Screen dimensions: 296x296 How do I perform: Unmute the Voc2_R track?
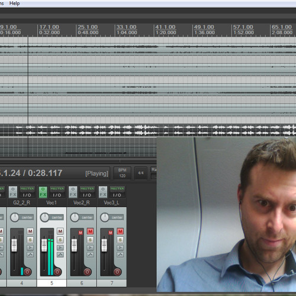coord(90,231)
